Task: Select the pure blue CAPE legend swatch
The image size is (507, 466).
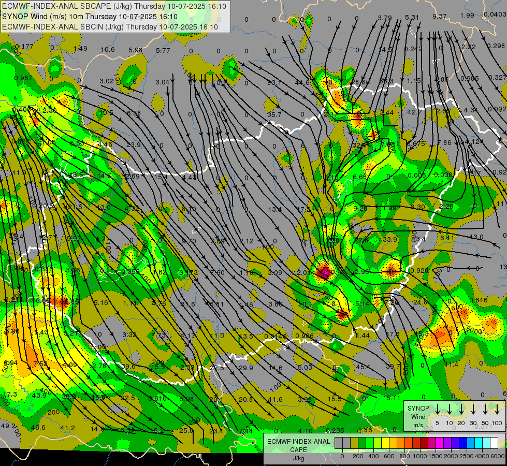Action: (462, 443)
